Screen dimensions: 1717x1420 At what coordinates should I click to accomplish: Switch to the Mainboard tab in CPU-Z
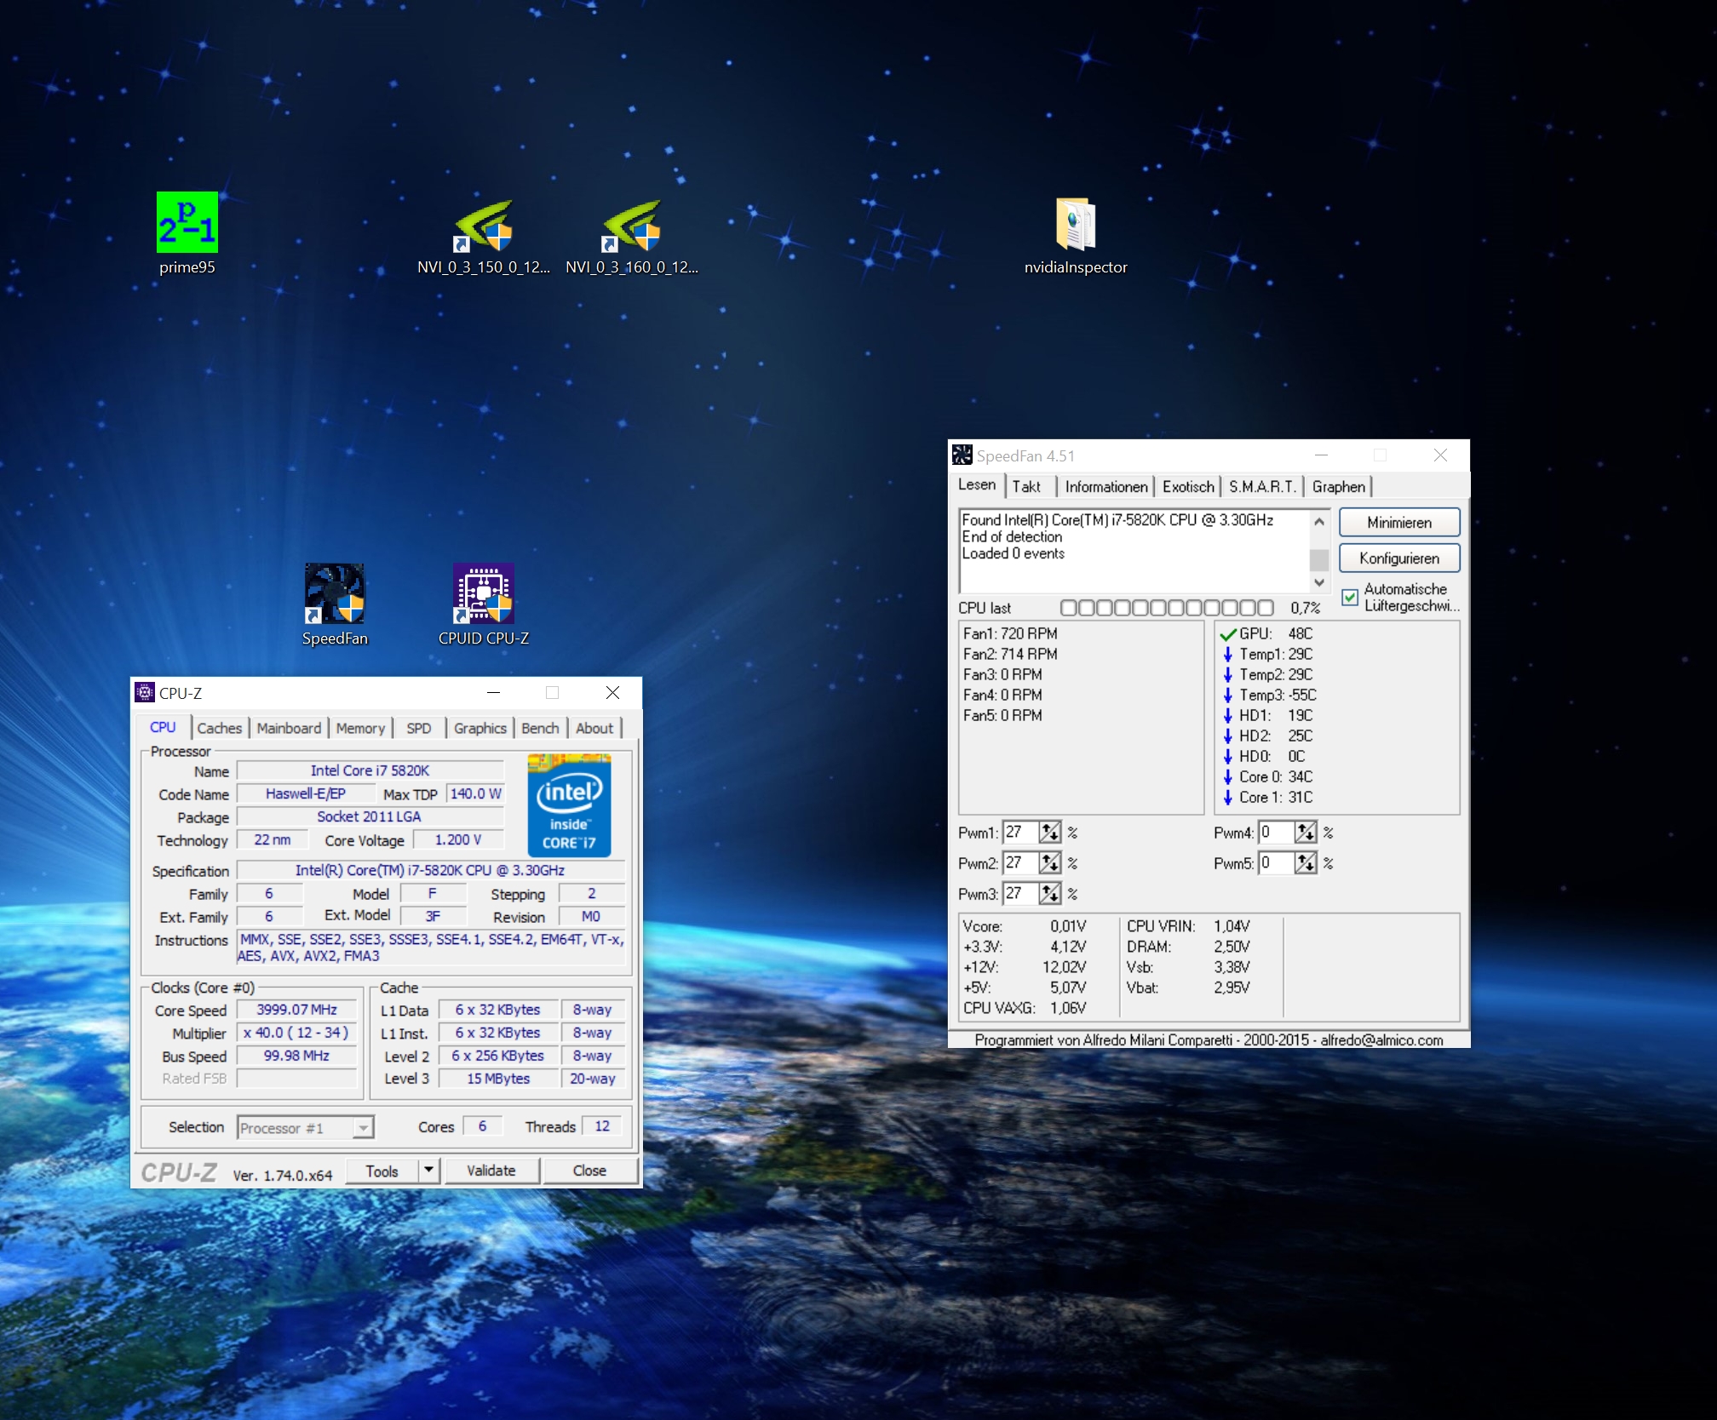(x=289, y=729)
